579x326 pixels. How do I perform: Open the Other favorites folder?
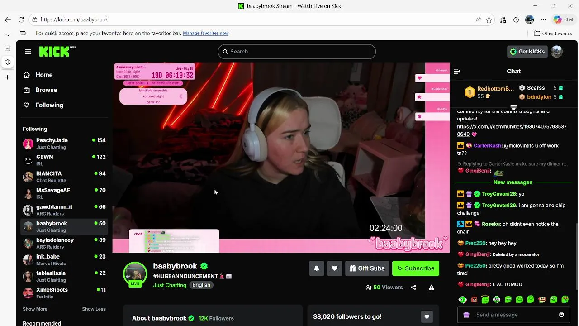click(x=553, y=33)
